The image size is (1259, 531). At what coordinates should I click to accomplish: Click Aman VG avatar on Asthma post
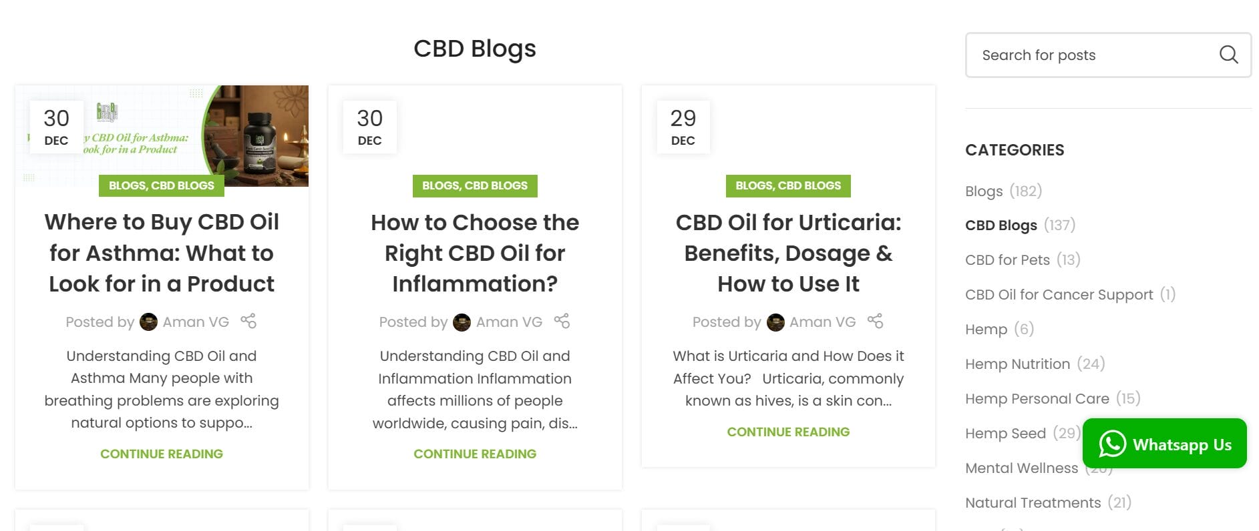tap(148, 322)
